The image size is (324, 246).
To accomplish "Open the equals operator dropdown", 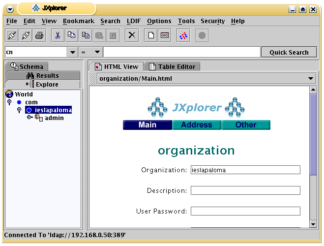I will (97, 52).
